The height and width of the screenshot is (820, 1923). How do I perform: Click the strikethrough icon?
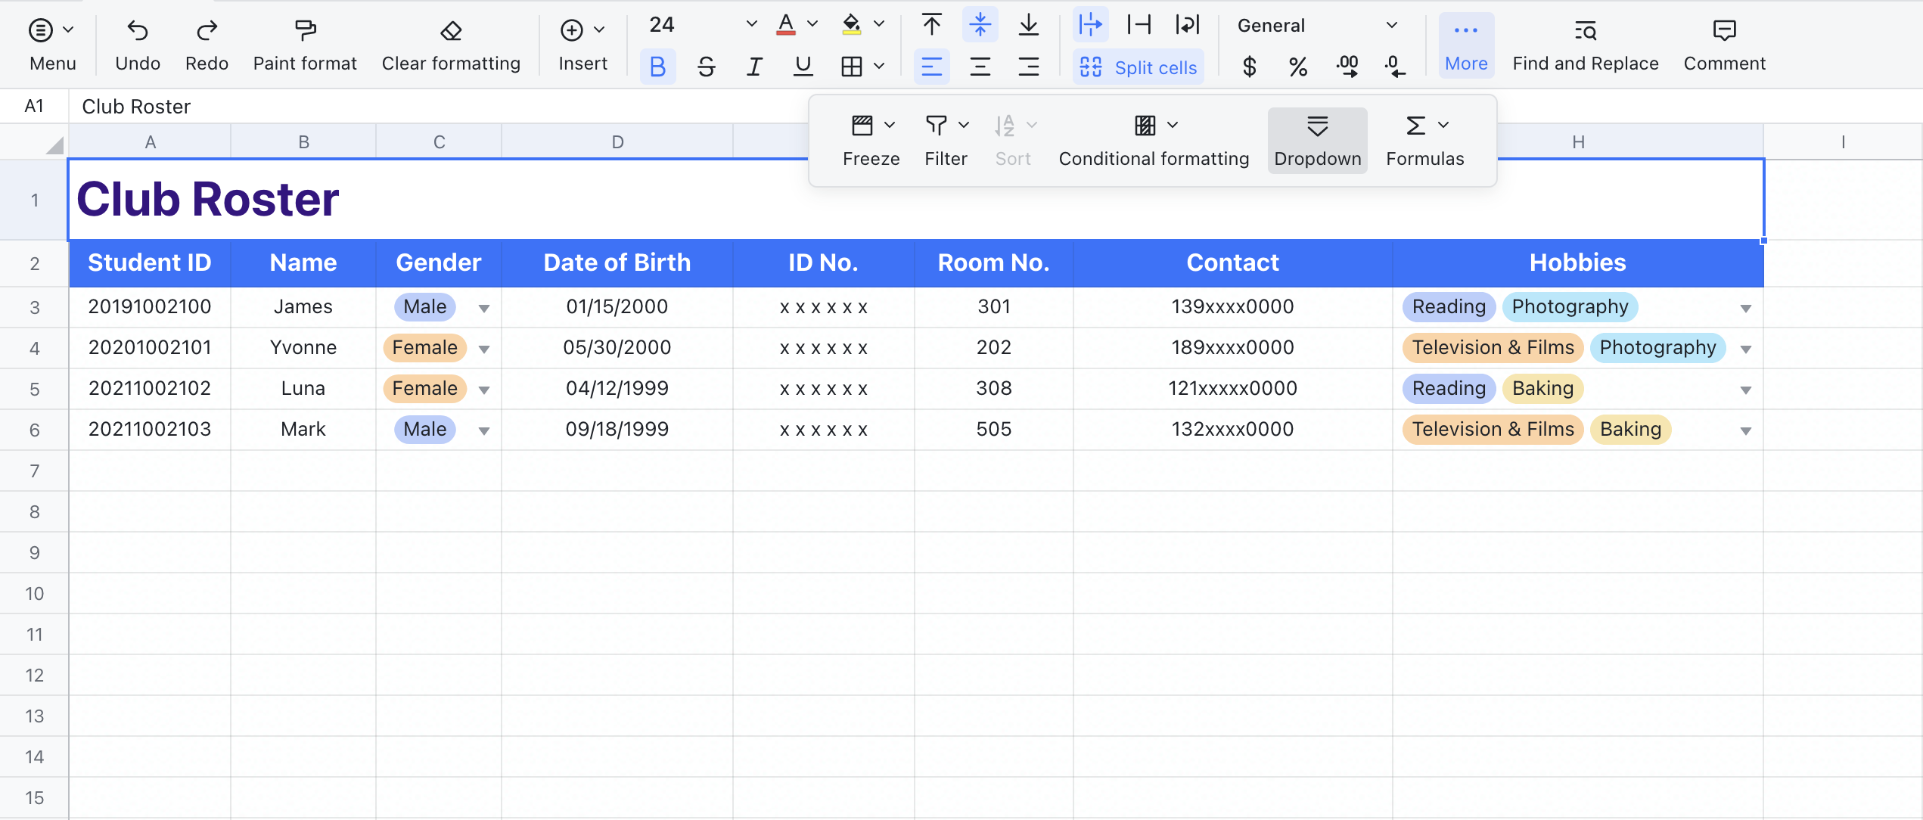pyautogui.click(x=706, y=67)
